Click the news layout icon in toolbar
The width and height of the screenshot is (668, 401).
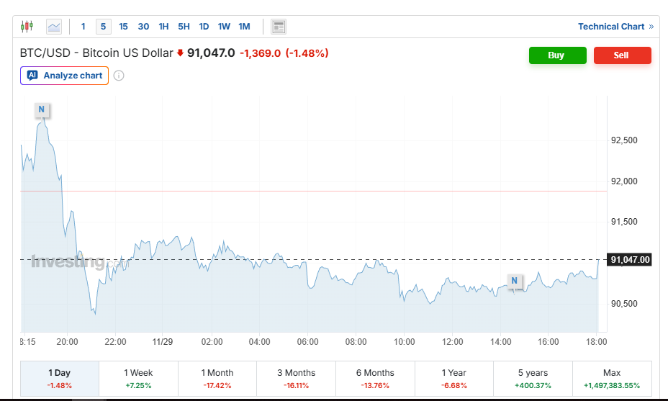tap(279, 27)
